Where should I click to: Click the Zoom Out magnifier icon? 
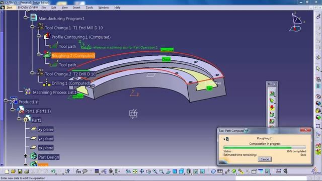[162, 171]
